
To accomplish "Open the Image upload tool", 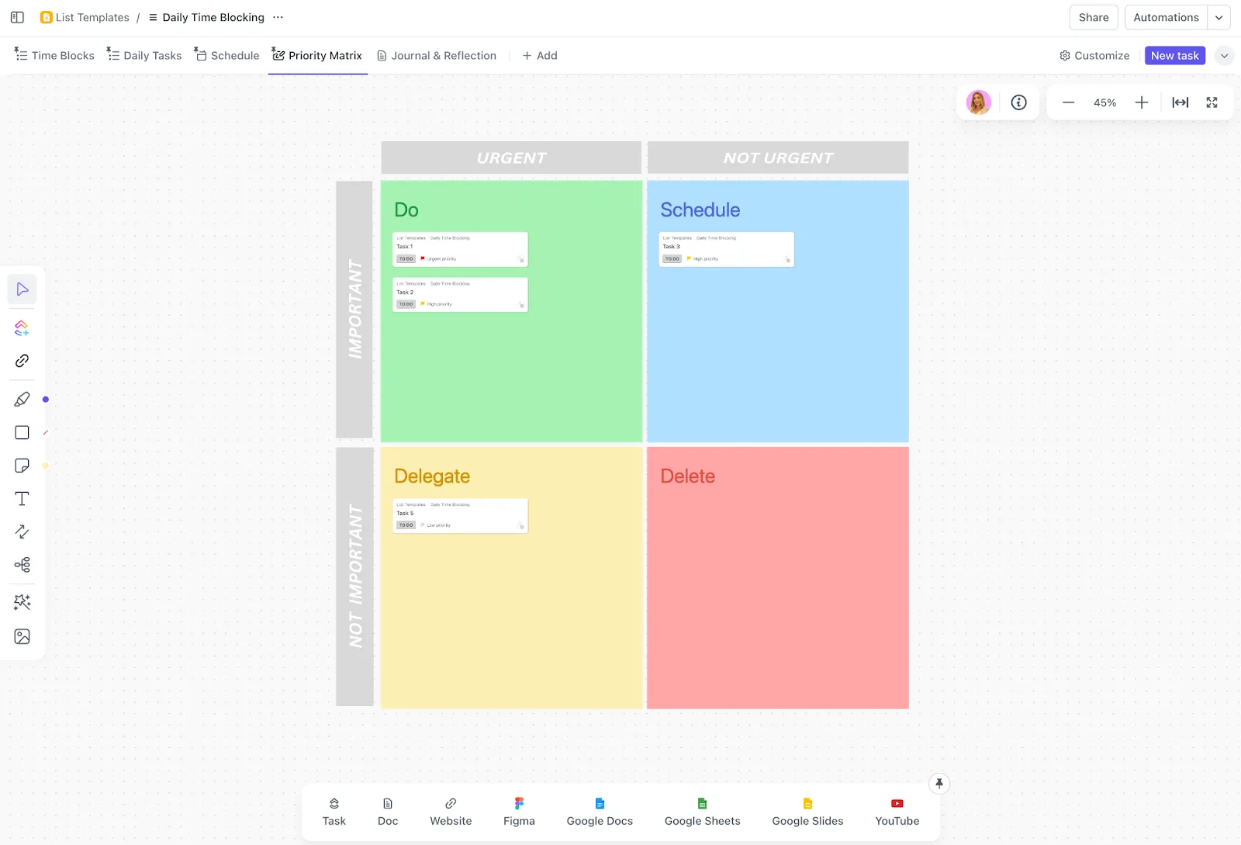I will pyautogui.click(x=22, y=637).
